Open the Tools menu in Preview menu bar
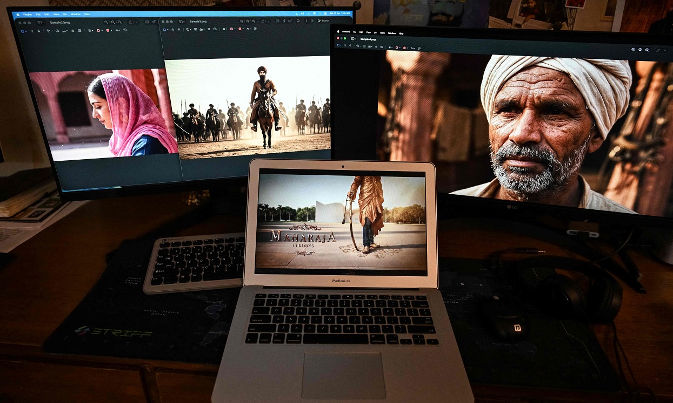The image size is (673, 403). click(382, 33)
